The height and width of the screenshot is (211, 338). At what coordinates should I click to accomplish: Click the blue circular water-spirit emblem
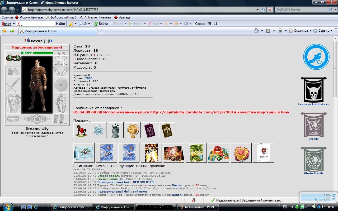pyautogui.click(x=316, y=57)
